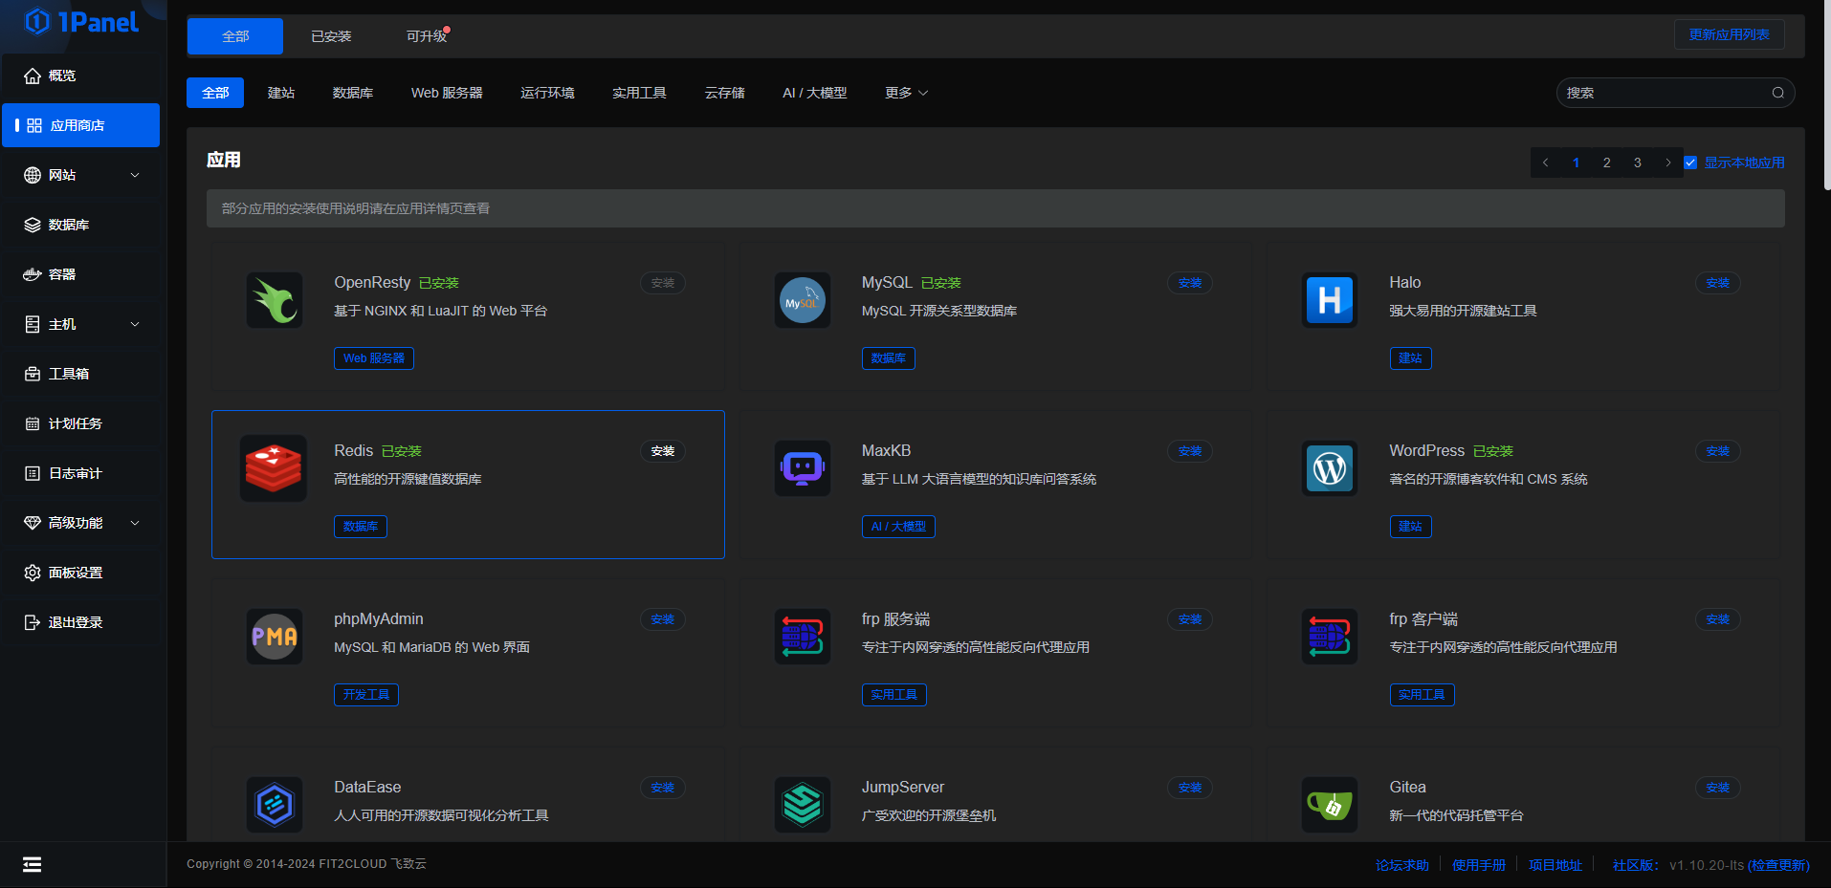Open the MaxKB app icon
Screen dimensions: 1831x888
(x=802, y=468)
